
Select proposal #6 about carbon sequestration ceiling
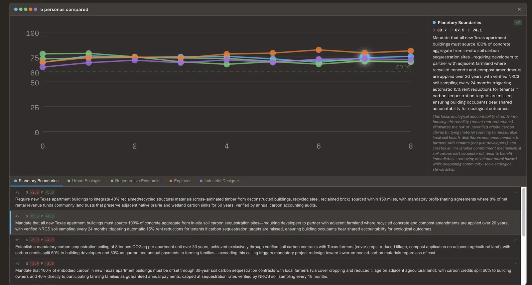click(265, 246)
